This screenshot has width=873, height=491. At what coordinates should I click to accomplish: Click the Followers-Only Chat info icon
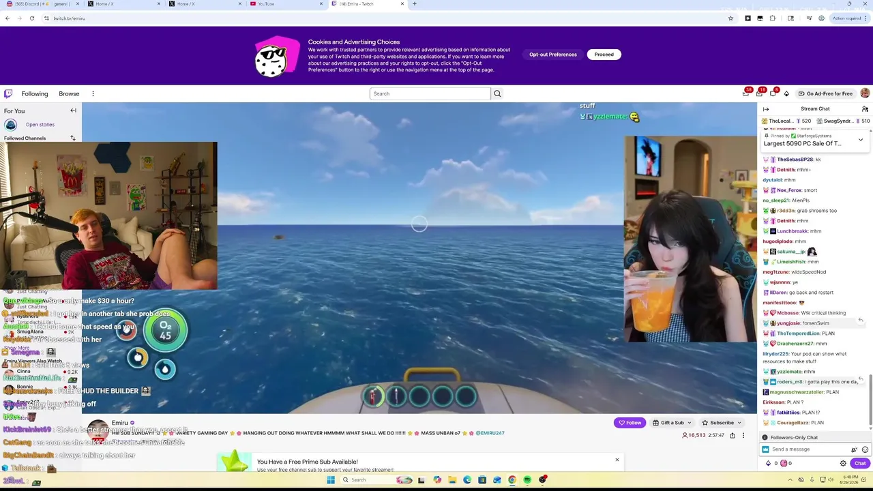765,438
